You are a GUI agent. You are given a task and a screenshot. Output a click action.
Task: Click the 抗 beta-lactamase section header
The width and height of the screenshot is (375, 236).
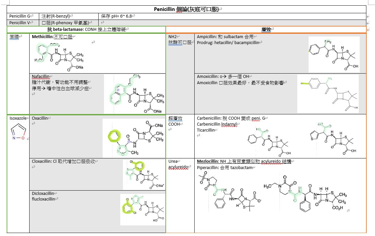tap(86, 29)
